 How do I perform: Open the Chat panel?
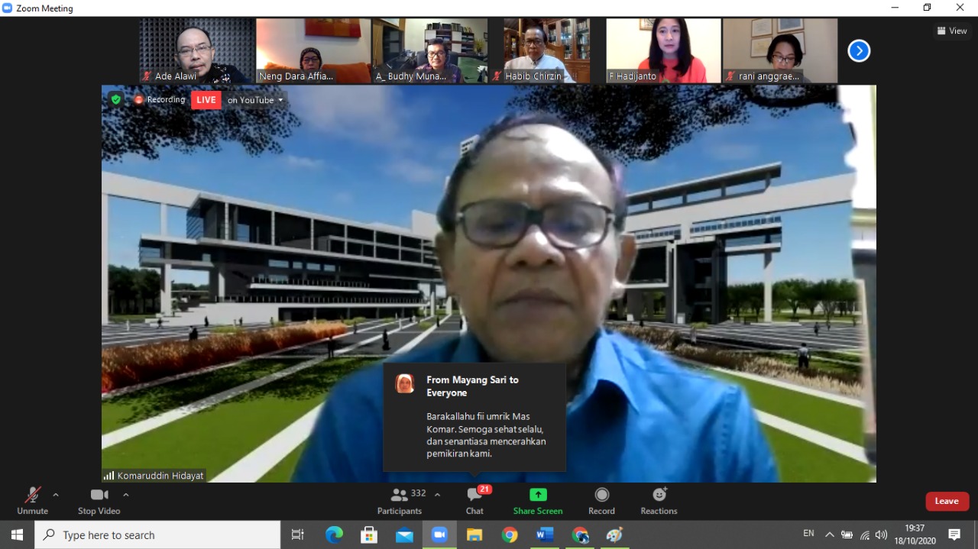point(474,501)
